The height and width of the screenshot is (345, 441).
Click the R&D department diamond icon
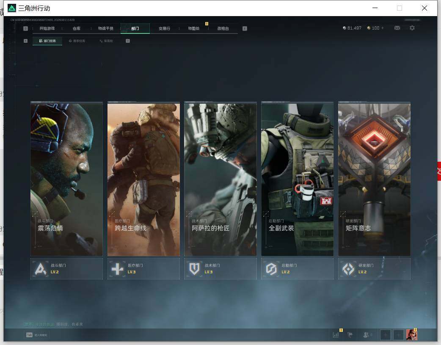(x=348, y=269)
